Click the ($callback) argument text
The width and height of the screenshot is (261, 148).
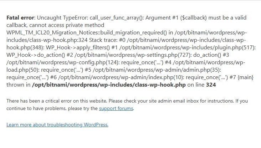(x=194, y=18)
